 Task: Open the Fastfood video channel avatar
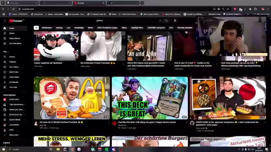(x=36, y=123)
